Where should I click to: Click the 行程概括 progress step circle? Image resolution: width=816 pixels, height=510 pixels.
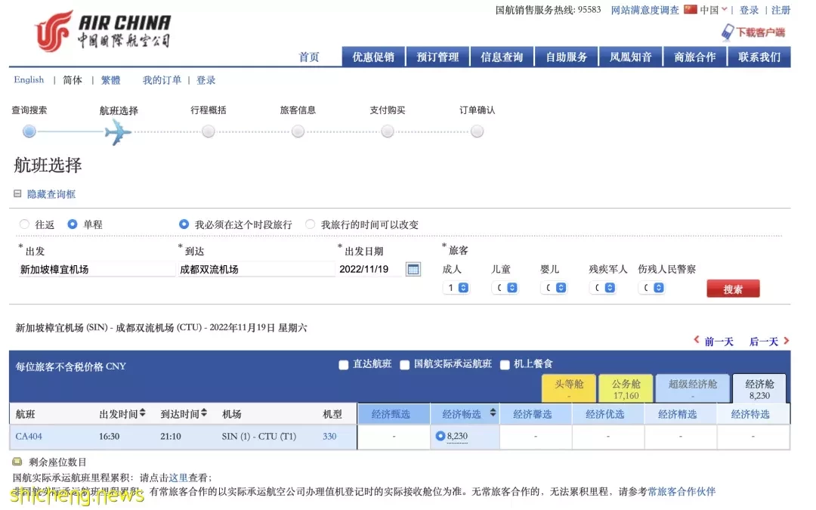click(209, 131)
